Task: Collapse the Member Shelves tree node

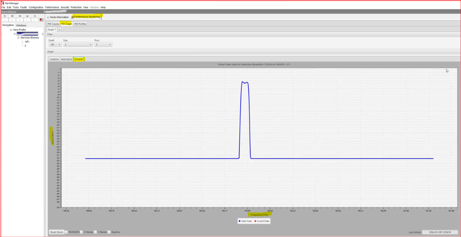Action: pos(19,38)
